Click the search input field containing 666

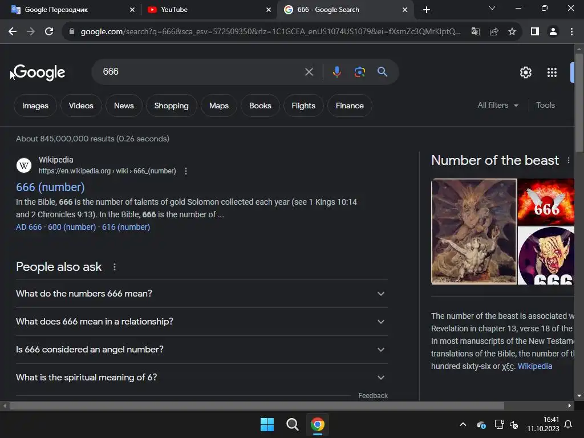(x=201, y=71)
